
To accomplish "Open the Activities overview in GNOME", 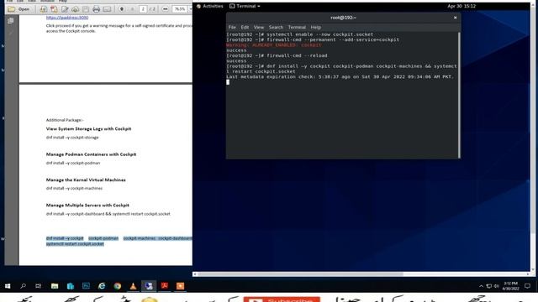I will pos(209,6).
